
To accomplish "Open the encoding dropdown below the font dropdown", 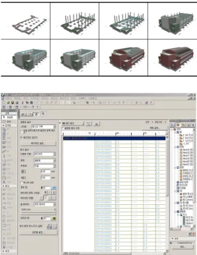I will (x=45, y=166).
